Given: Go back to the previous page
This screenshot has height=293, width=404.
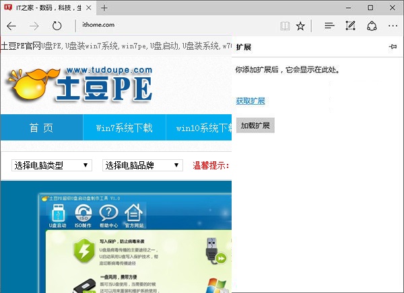Looking at the screenshot, I should 11,26.
